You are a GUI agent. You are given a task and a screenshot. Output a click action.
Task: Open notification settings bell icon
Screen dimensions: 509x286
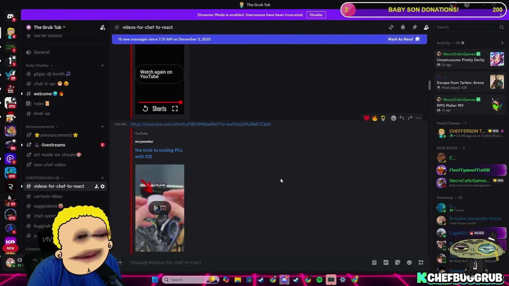(403, 27)
